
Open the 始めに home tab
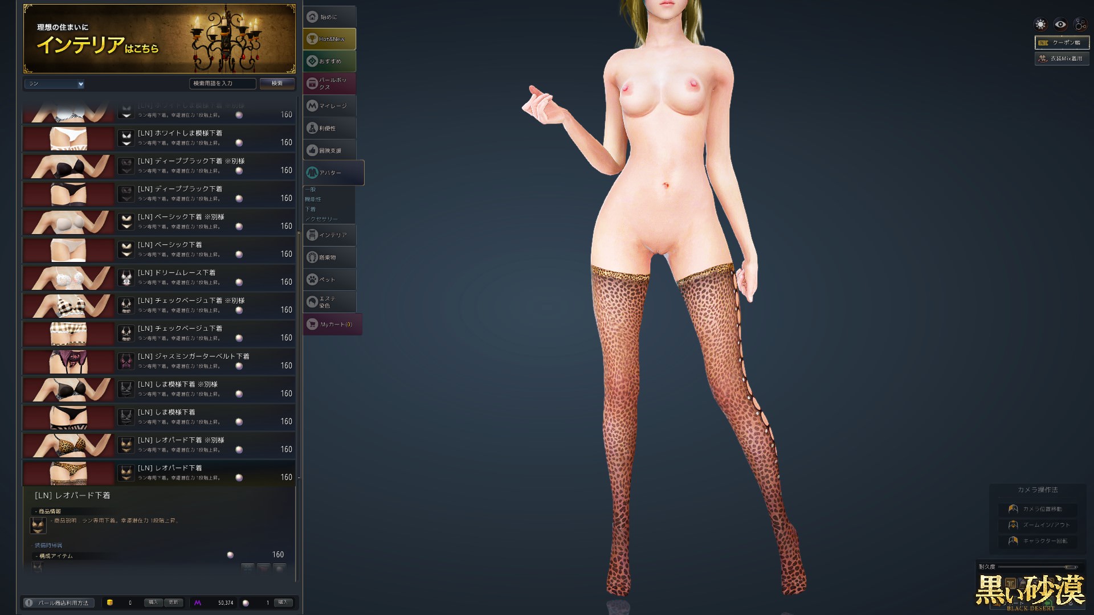[x=329, y=17]
